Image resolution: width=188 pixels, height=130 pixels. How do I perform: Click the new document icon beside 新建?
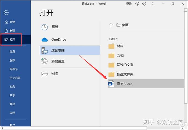click(x=6, y=31)
